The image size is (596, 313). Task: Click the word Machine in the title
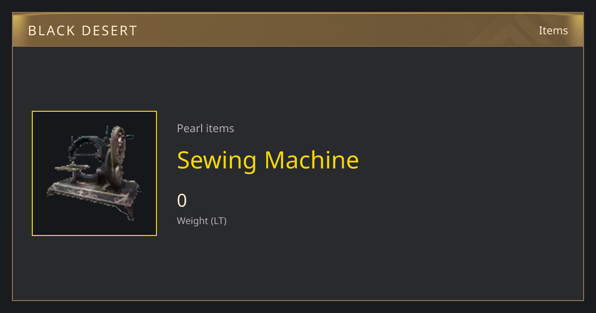[311, 160]
